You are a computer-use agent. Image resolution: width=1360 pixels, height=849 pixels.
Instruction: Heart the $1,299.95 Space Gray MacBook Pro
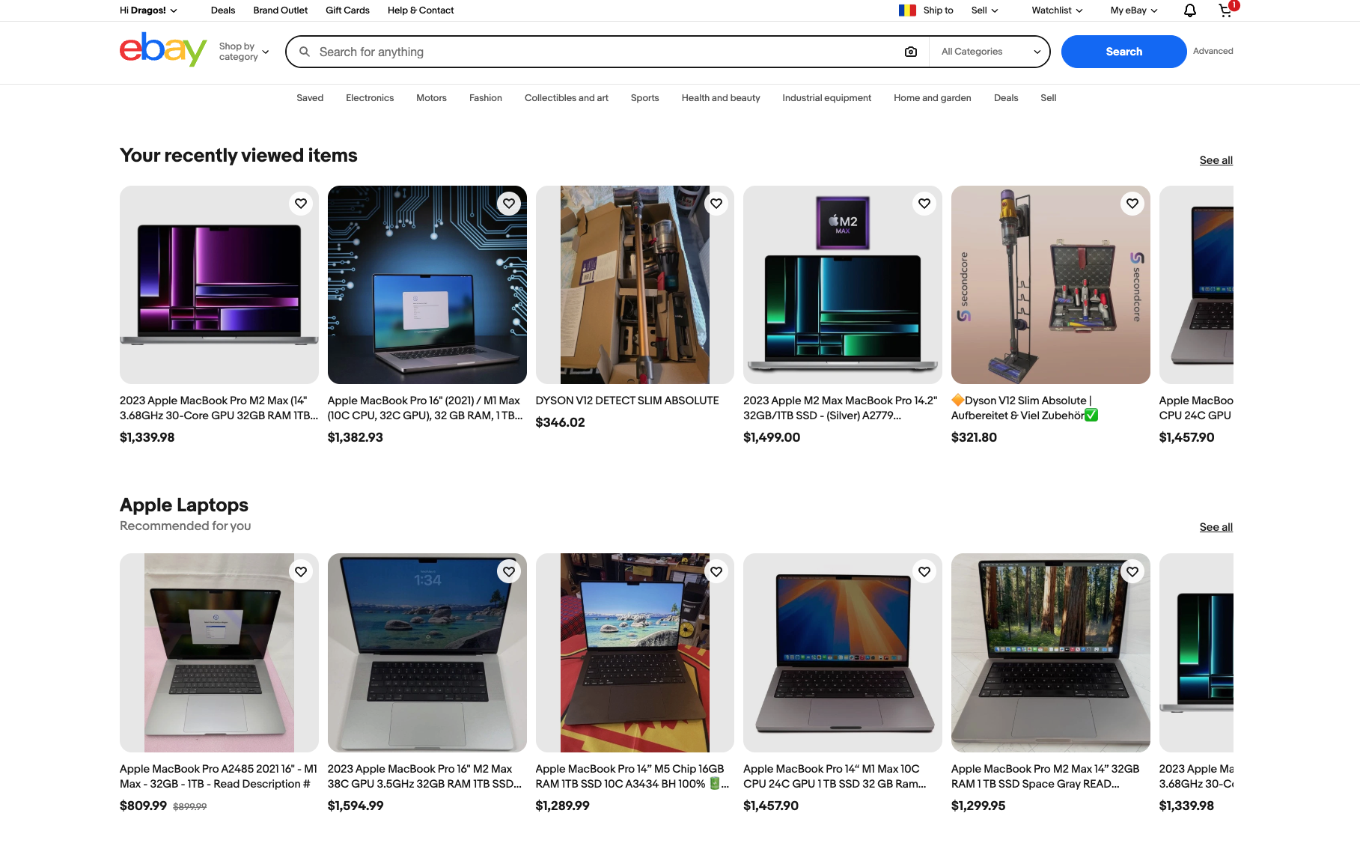[x=1132, y=572]
